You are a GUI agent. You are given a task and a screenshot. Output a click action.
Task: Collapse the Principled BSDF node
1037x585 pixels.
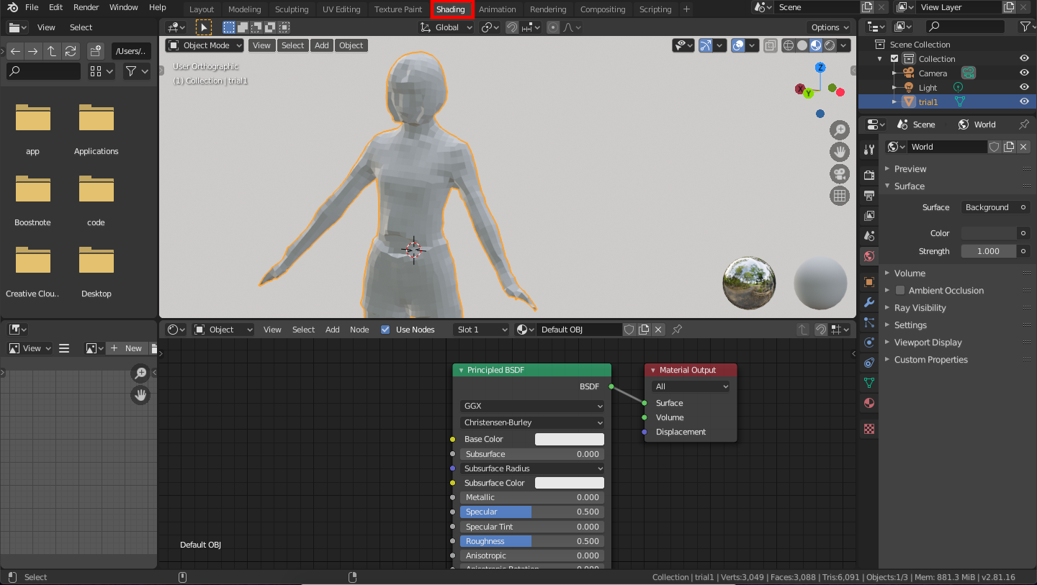coord(461,370)
